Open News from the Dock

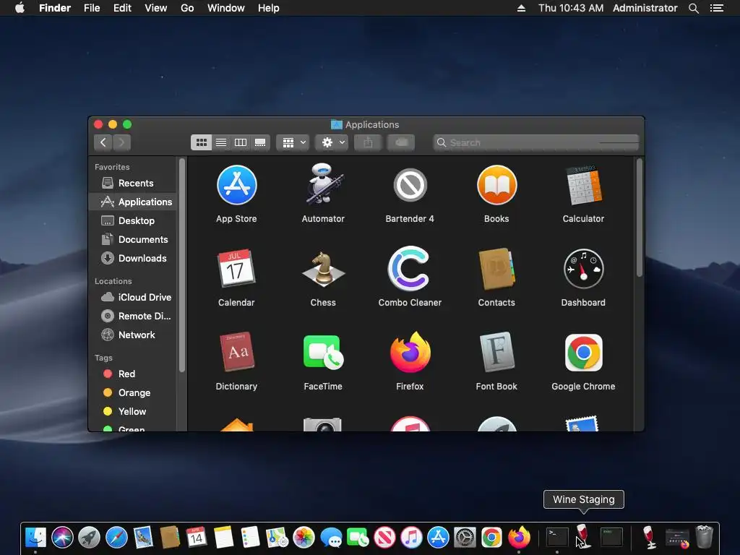384,537
